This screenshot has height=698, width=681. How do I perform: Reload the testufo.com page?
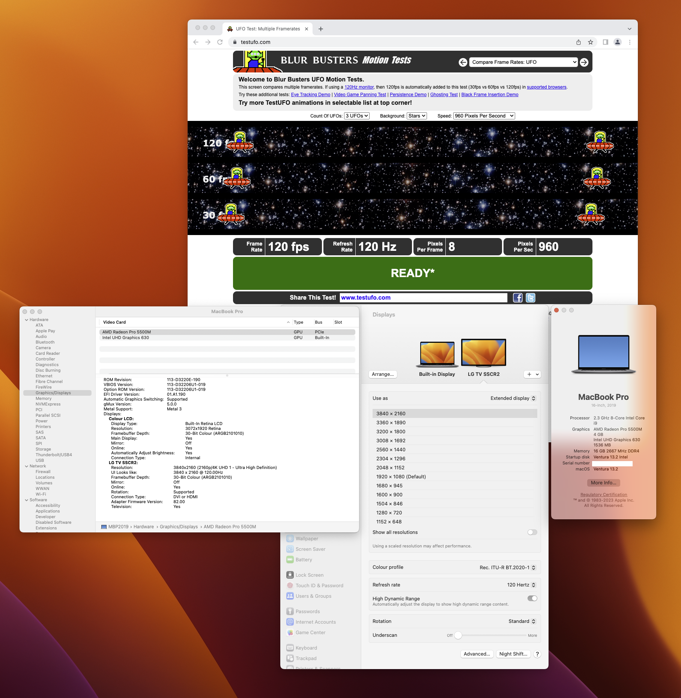pos(220,42)
